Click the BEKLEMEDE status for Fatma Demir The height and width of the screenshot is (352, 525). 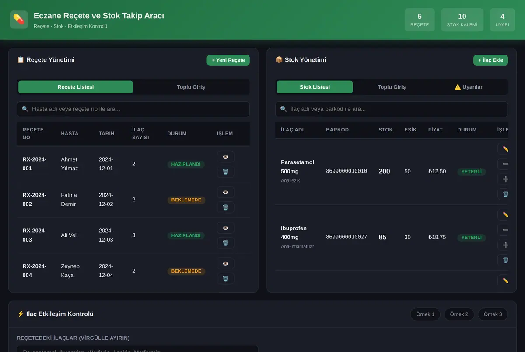point(186,200)
